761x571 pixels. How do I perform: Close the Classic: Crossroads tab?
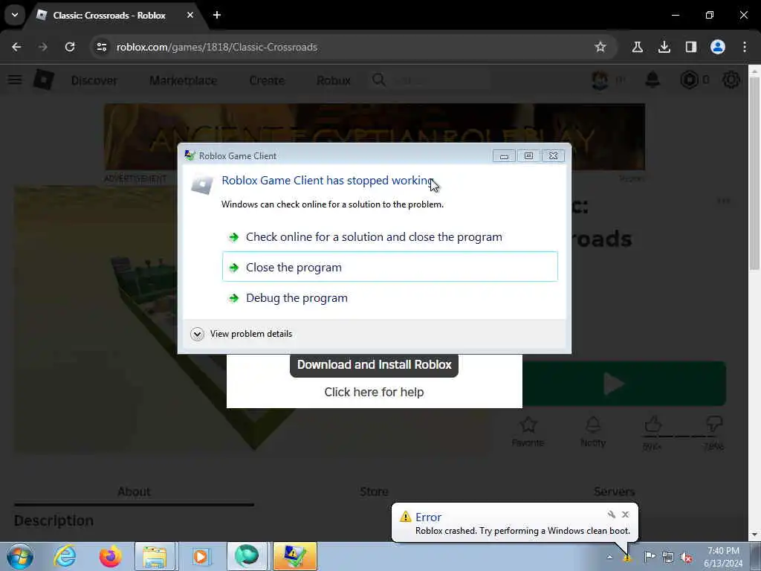tap(190, 15)
